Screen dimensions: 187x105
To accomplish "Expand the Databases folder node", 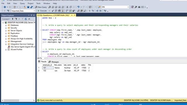I will click(x=6, y=25).
